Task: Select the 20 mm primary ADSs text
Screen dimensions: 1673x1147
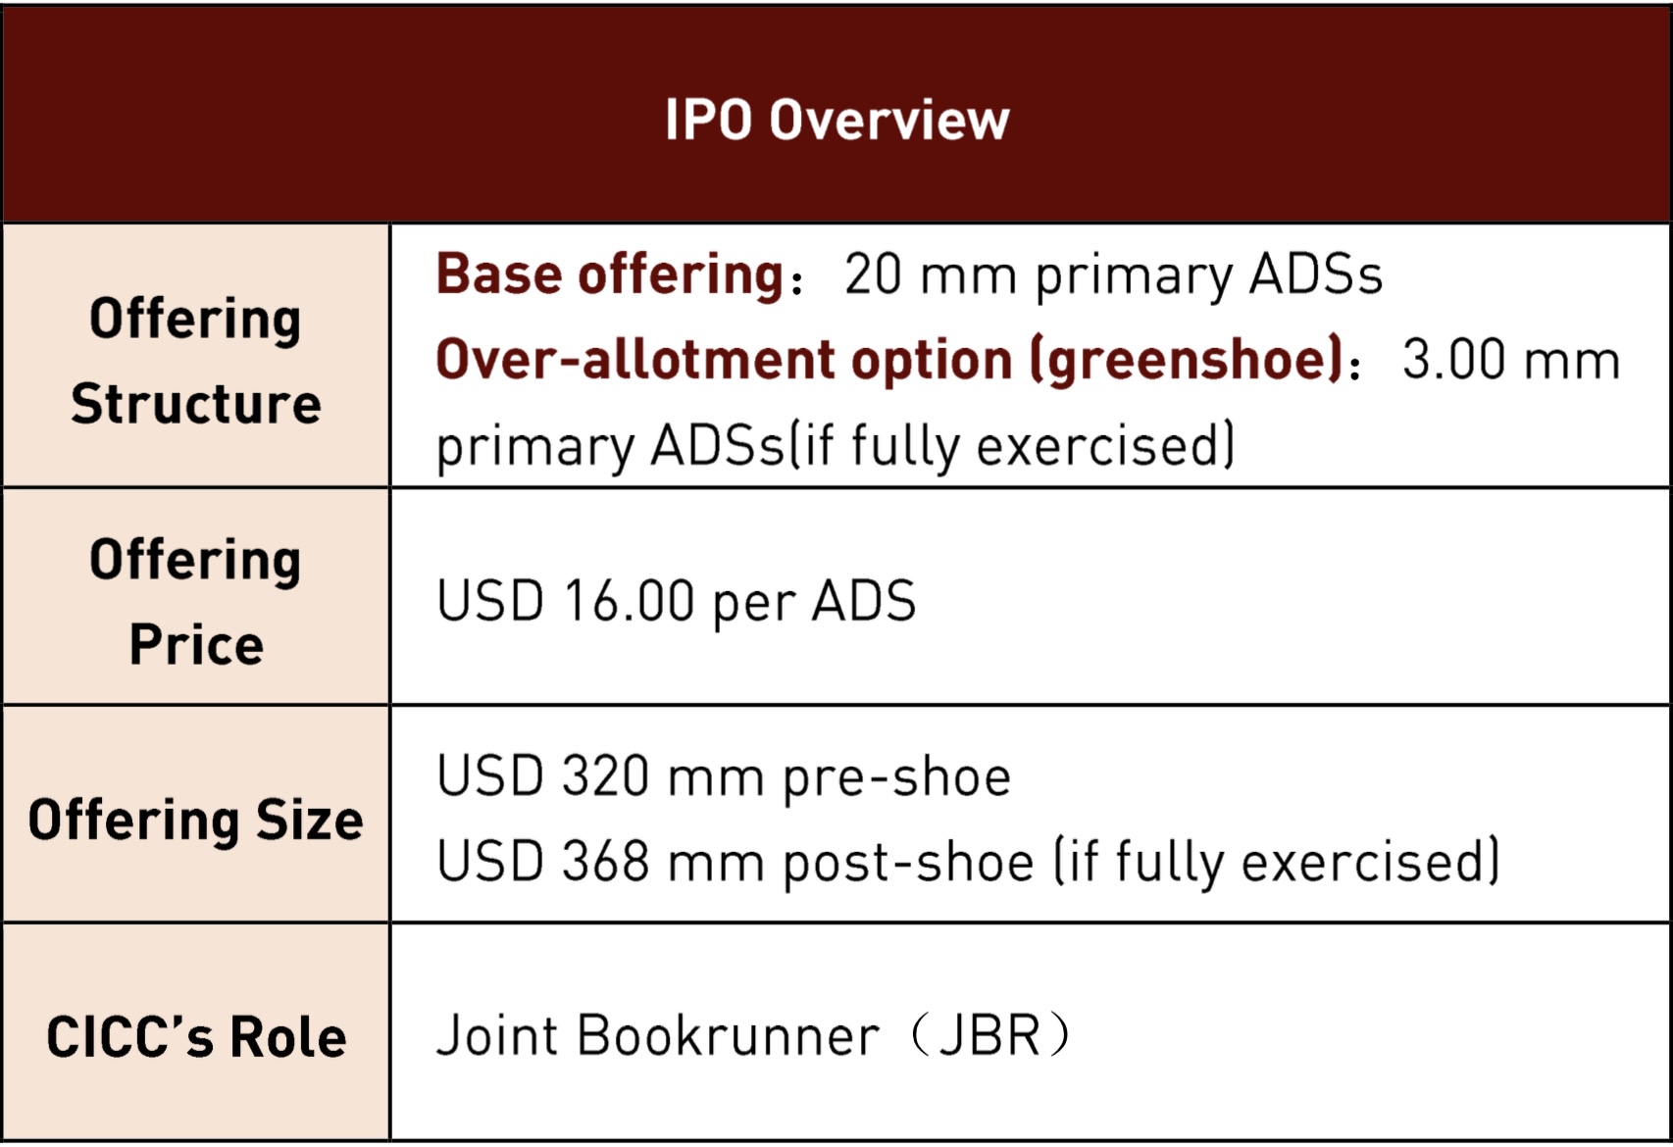Action: [1113, 274]
